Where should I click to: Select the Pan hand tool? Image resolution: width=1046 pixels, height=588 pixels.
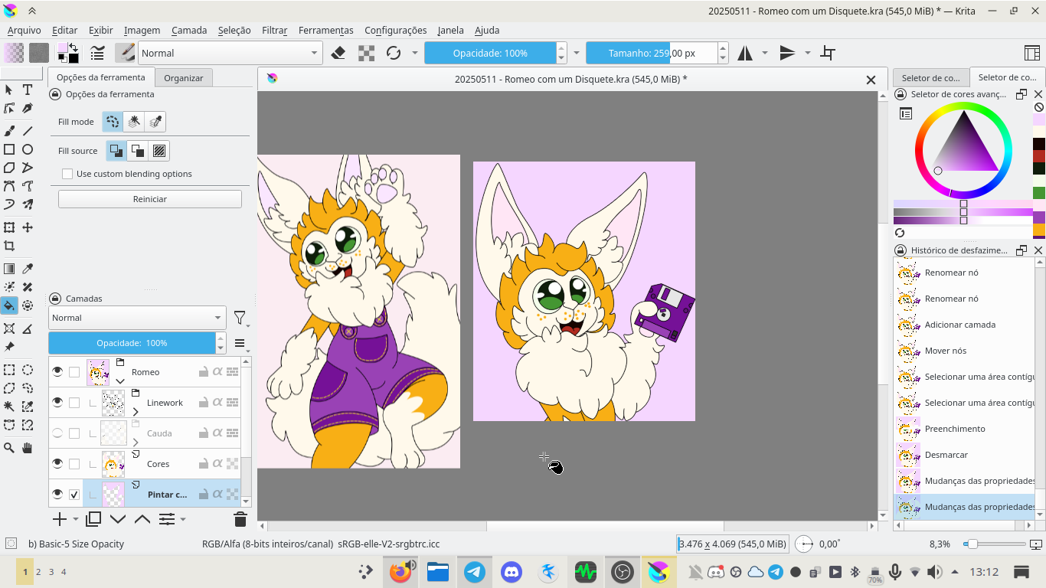point(28,448)
